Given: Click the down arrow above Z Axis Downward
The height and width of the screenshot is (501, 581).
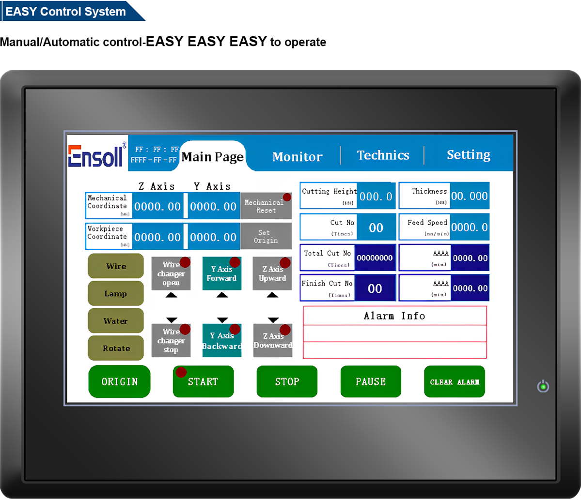Looking at the screenshot, I should pos(273,320).
